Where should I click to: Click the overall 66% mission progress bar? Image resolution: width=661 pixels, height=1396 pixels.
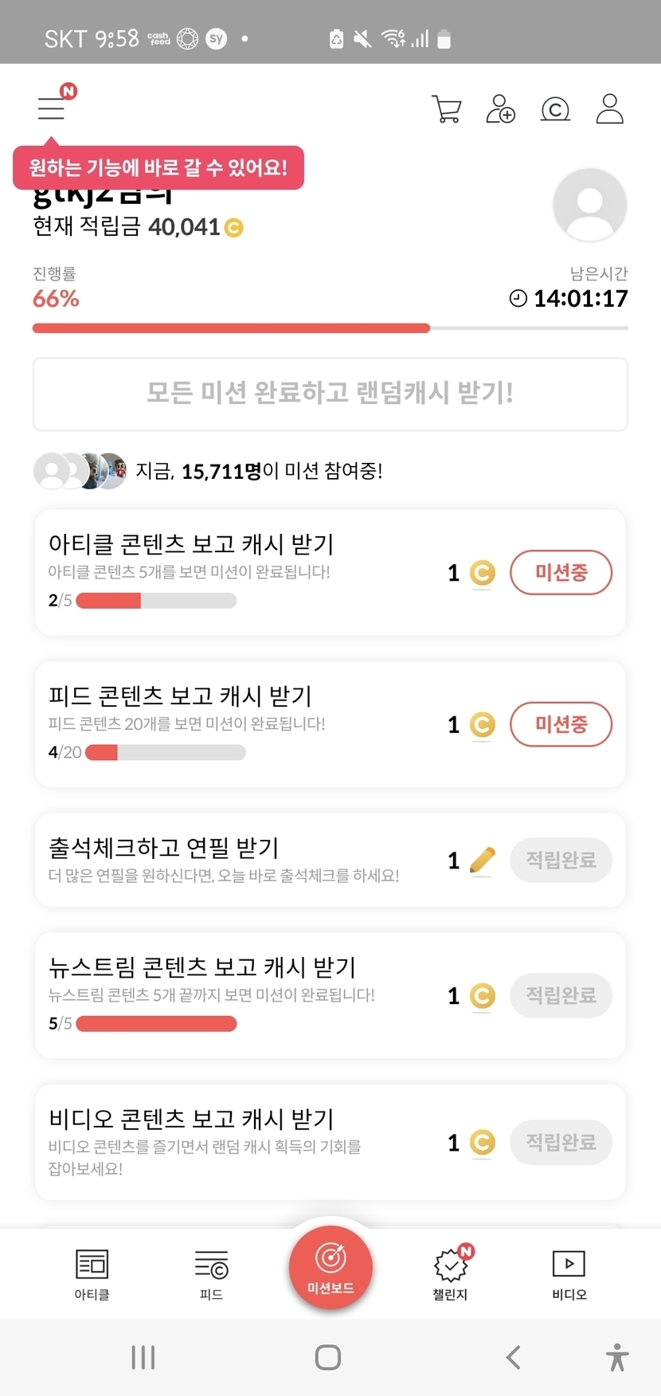pyautogui.click(x=330, y=328)
